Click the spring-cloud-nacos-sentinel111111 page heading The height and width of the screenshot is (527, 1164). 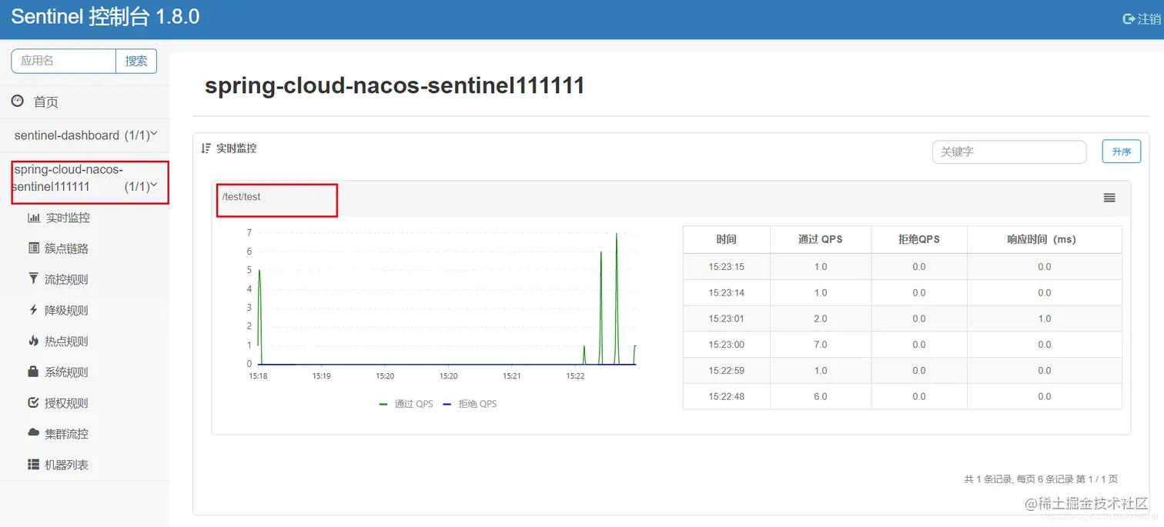(x=395, y=85)
